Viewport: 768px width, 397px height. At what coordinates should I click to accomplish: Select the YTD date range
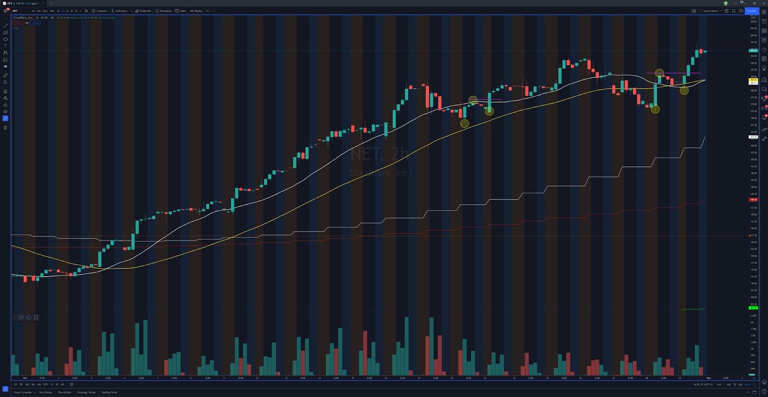click(46, 385)
